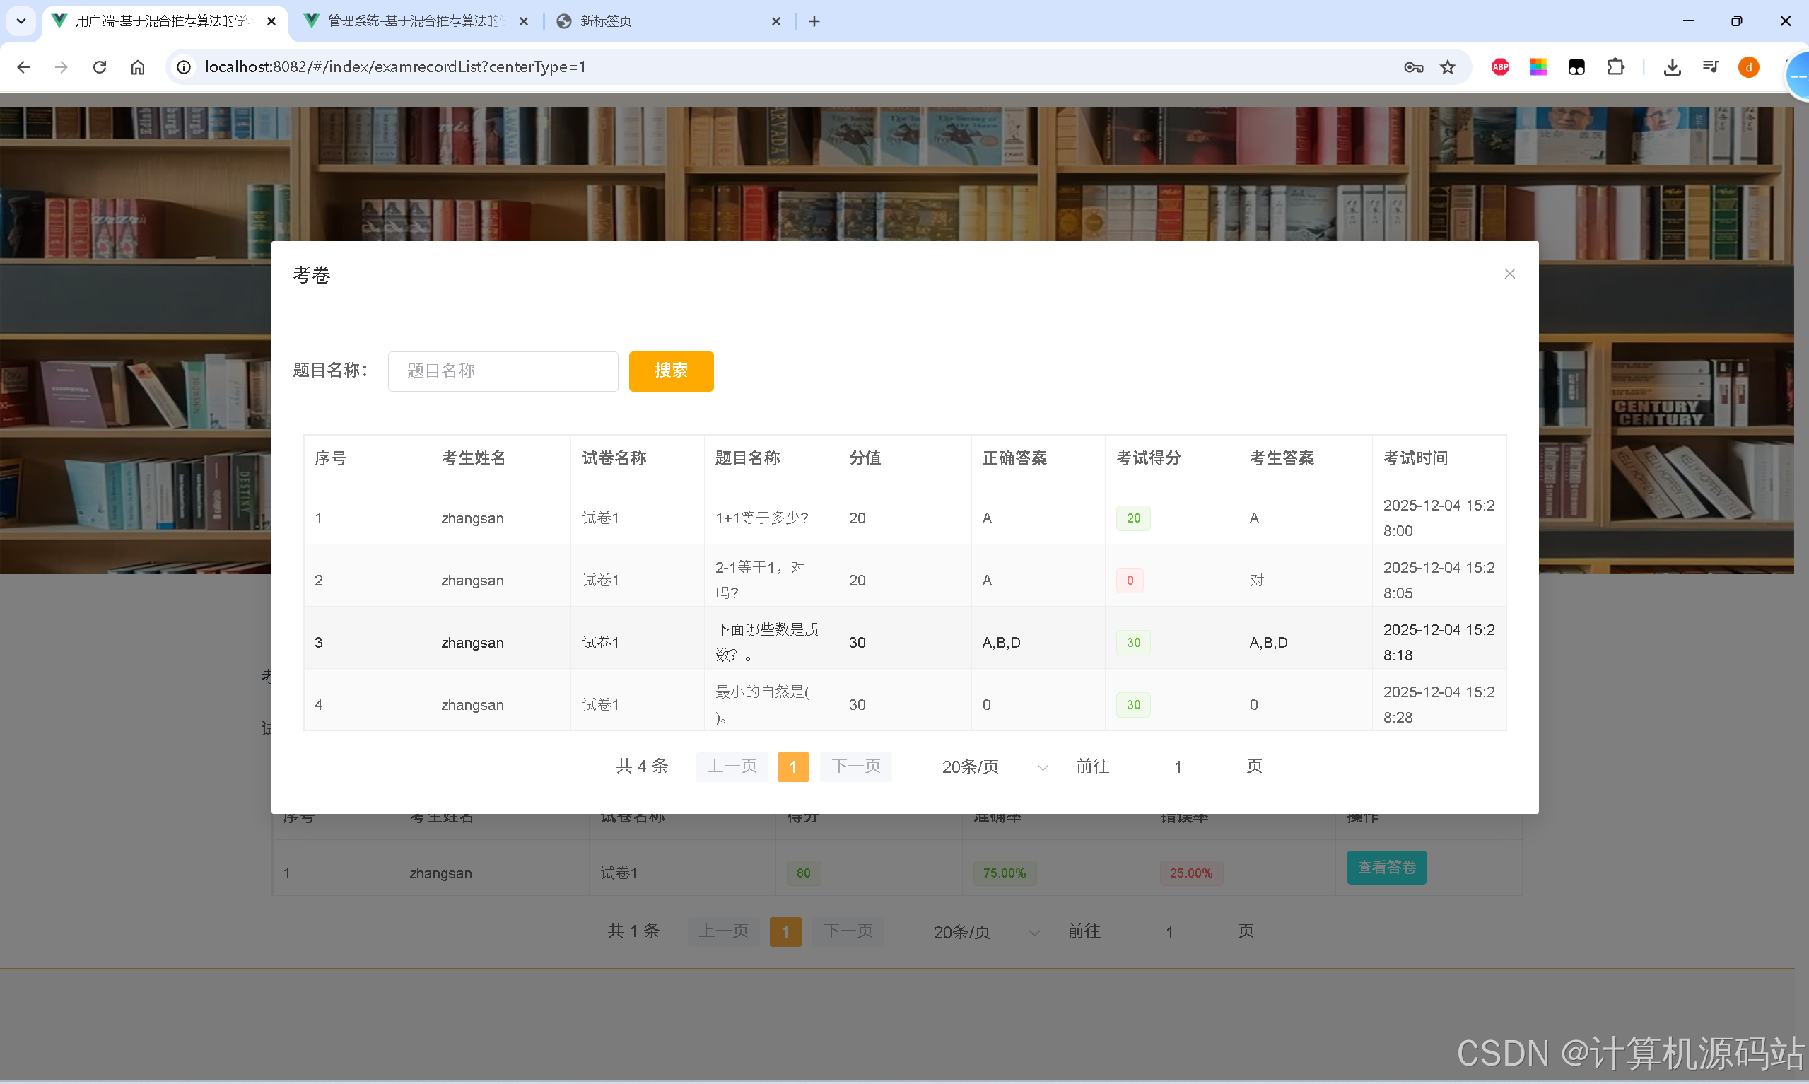Open the Adblock Plus extension
This screenshot has height=1084, width=1809.
tap(1500, 66)
